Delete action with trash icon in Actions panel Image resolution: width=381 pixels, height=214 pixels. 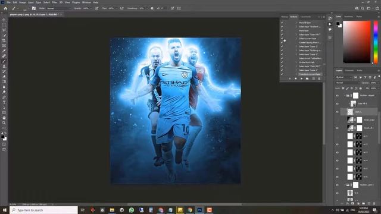[319, 78]
